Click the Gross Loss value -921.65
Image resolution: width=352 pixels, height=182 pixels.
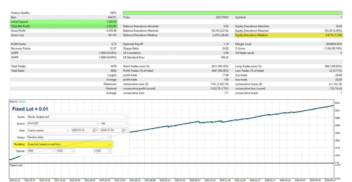[112, 35]
